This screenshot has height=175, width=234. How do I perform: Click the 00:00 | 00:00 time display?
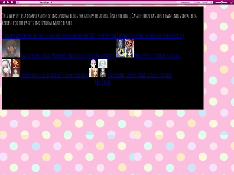(201, 3)
